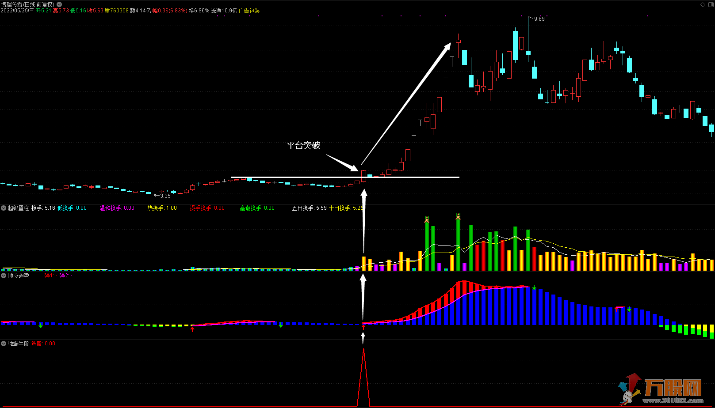
Task: Click the 广告包装 sector label
Action: (x=249, y=11)
